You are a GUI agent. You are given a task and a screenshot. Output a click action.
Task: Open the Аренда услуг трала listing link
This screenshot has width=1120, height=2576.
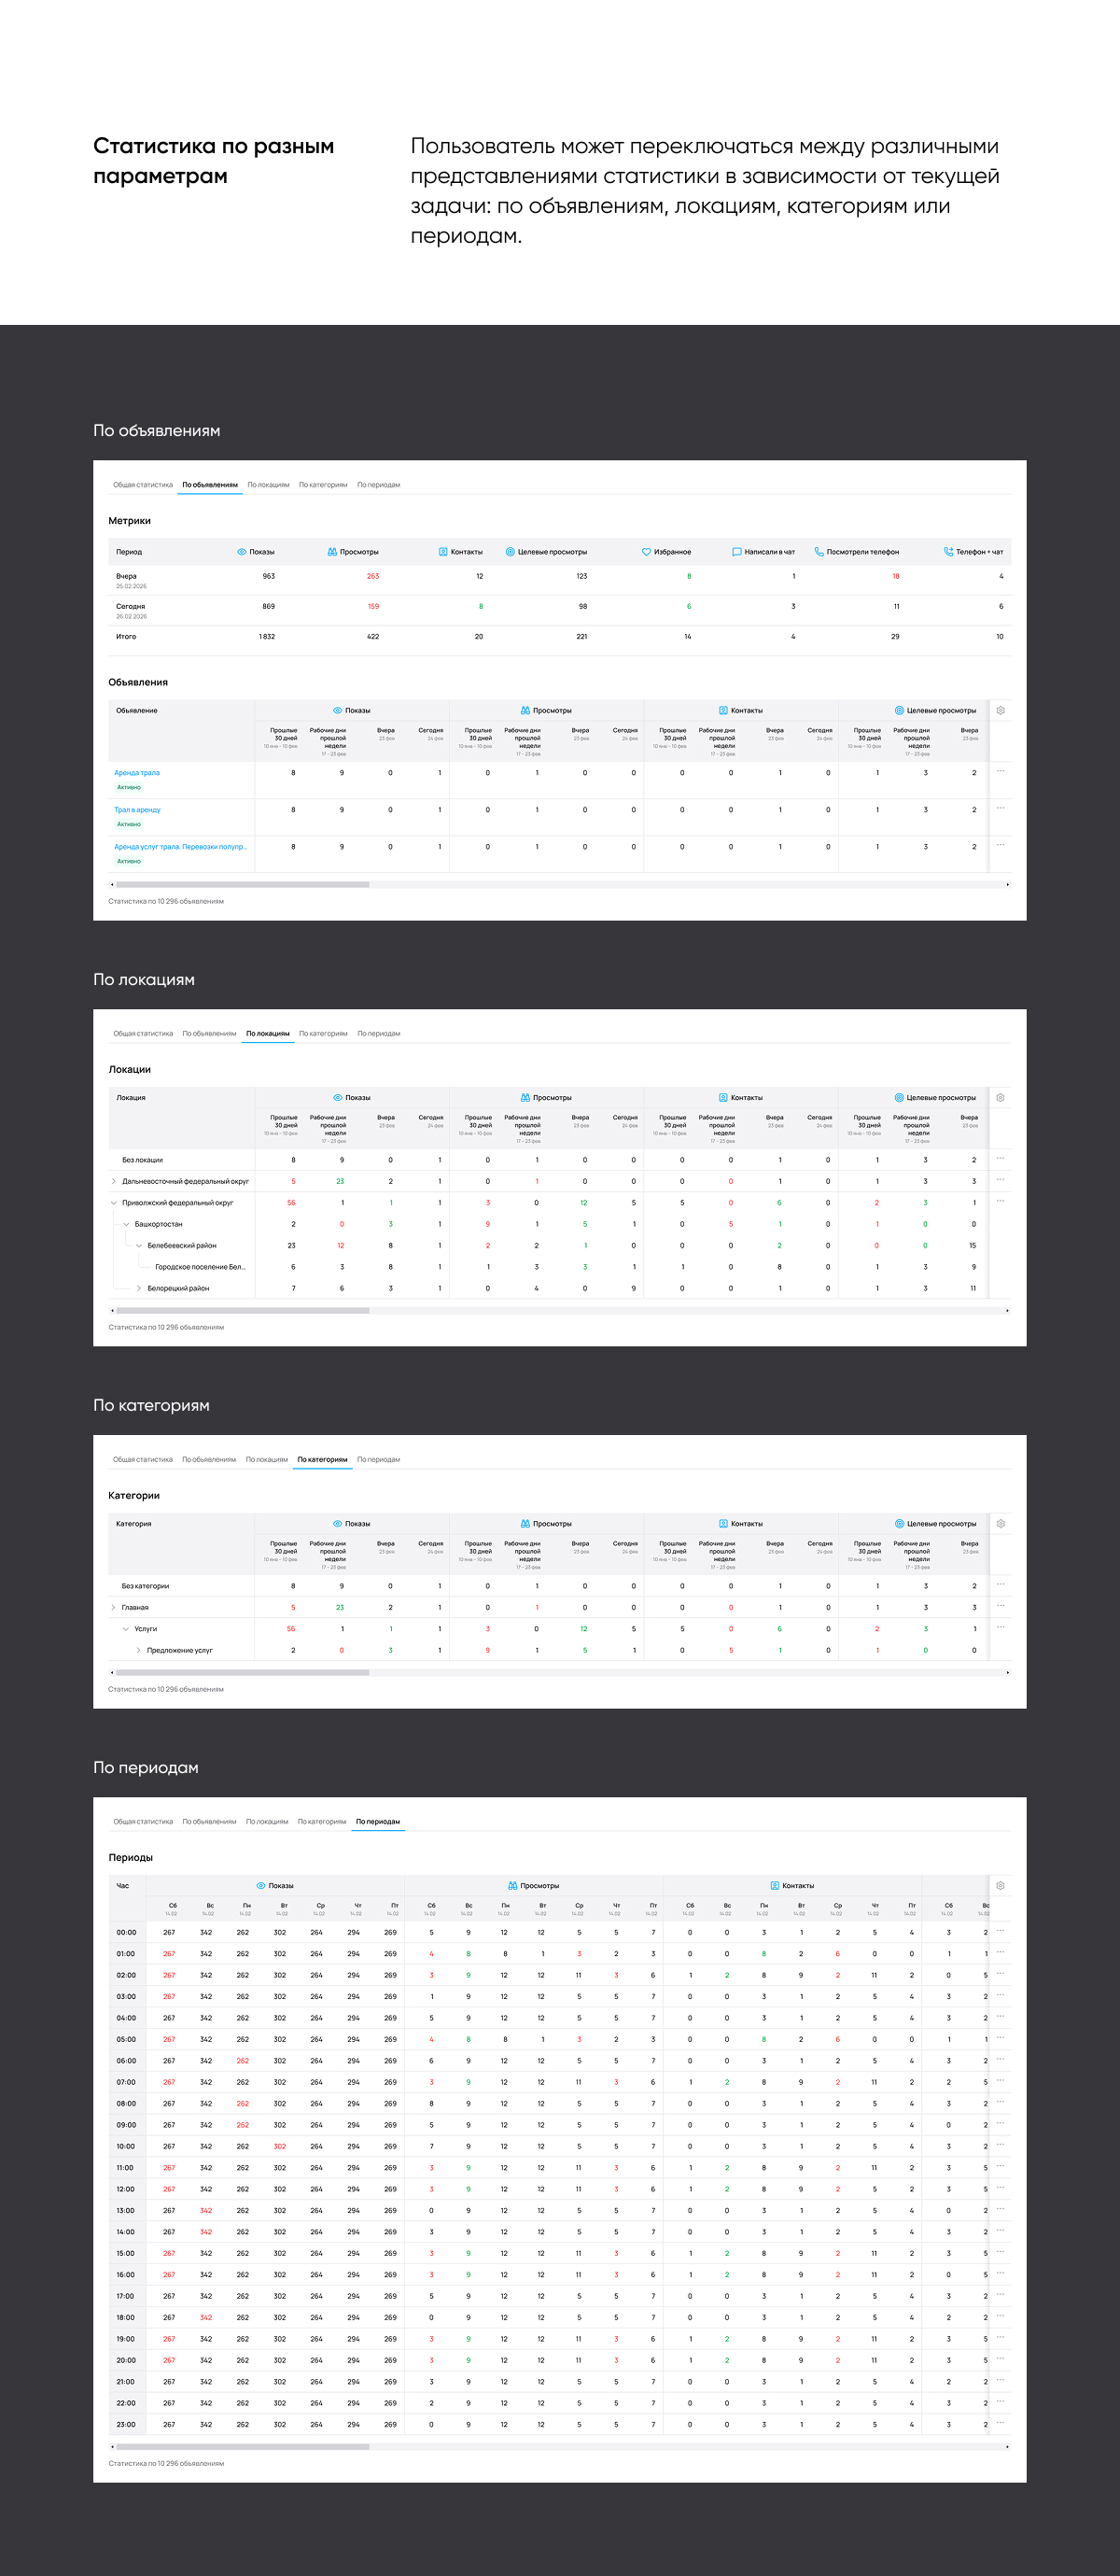click(x=180, y=847)
